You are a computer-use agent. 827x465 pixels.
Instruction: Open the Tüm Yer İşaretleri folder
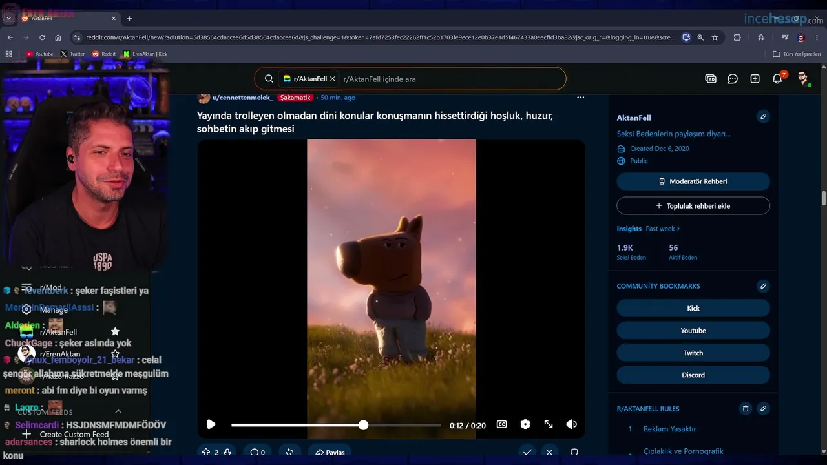[x=797, y=54]
